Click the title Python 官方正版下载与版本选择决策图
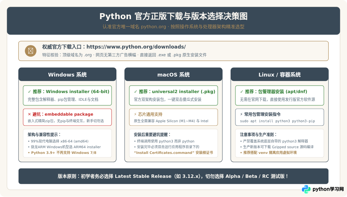This screenshot has width=347, height=197. coord(173,16)
